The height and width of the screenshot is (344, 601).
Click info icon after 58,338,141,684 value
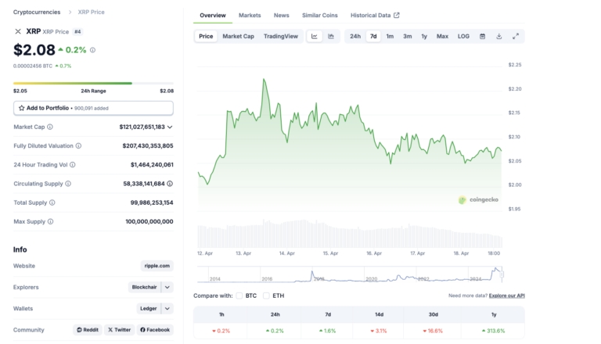[170, 184]
